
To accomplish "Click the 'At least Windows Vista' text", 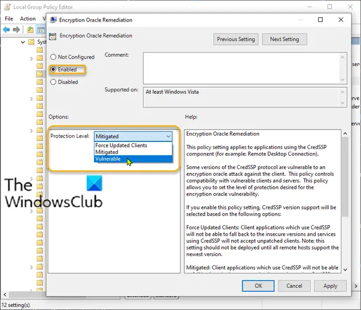I will pos(172,92).
